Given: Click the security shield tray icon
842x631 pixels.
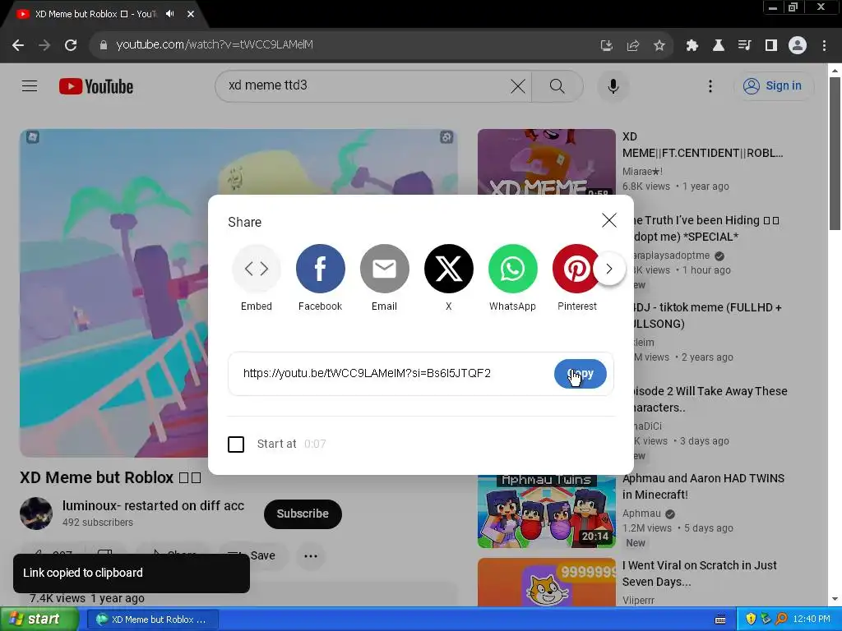Looking at the screenshot, I should (751, 619).
